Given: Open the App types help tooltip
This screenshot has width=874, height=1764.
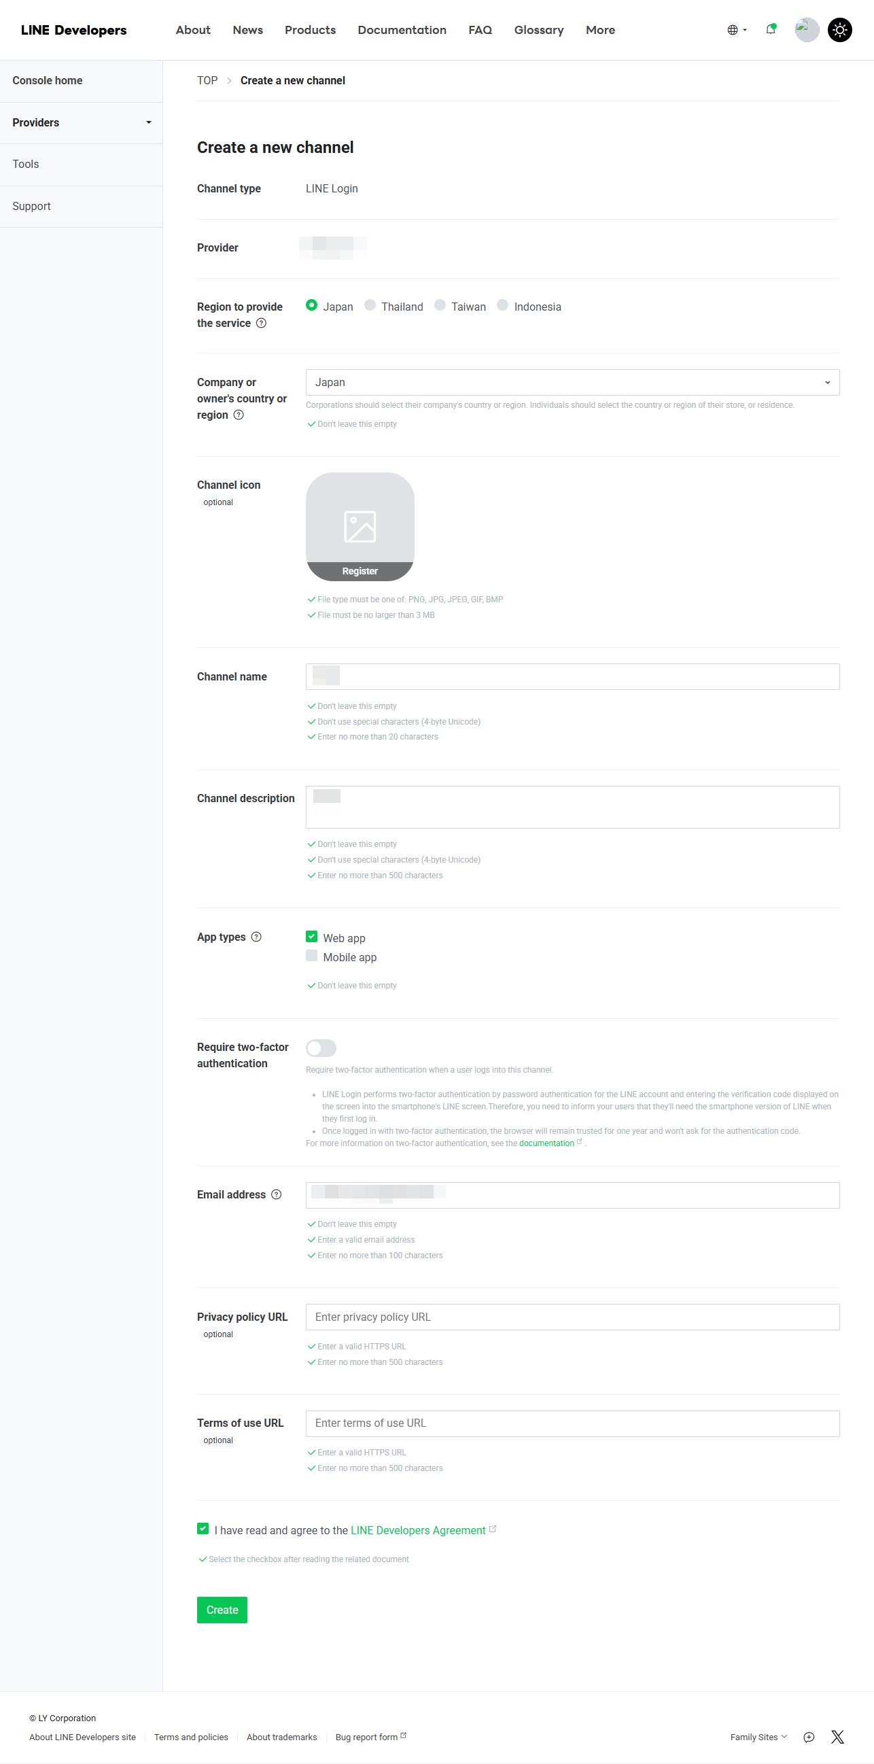Looking at the screenshot, I should coord(256,937).
